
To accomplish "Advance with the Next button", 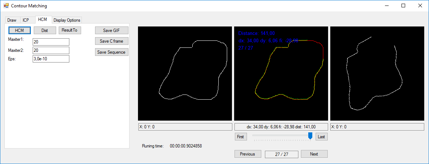I will (314, 154).
